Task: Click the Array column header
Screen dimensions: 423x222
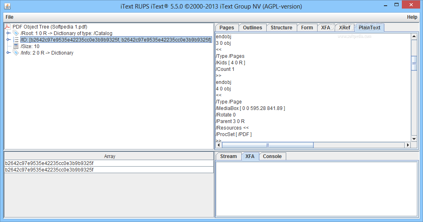Action: [x=109, y=156]
